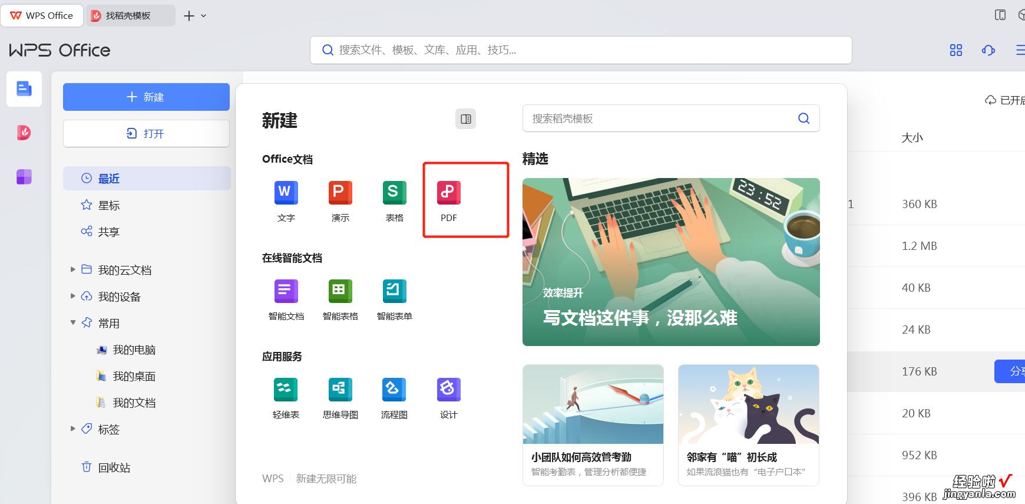Open 我的文档 under 常用
Screen dimensions: 1025x504
(126, 403)
